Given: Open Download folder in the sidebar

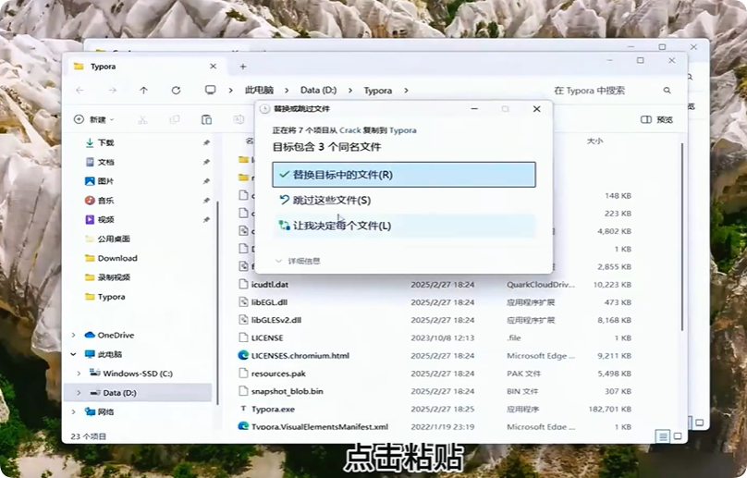Looking at the screenshot, I should point(117,258).
